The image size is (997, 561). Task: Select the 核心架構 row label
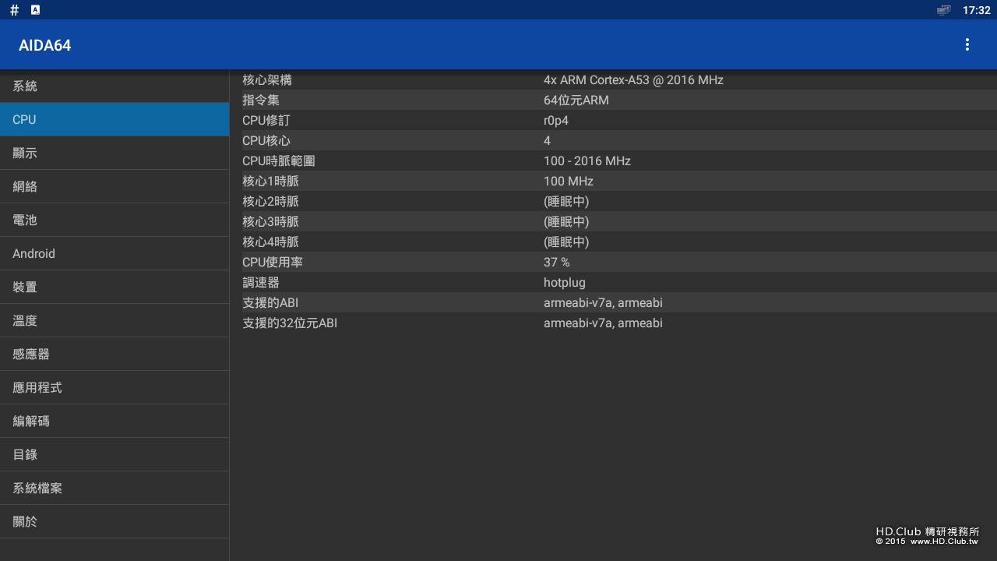(x=267, y=79)
